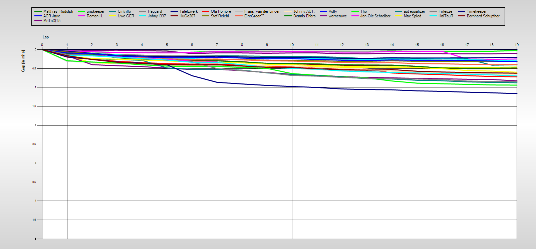The width and height of the screenshot is (536, 249).
Task: Click the Gap [in mins] axis title
Action: [23, 61]
